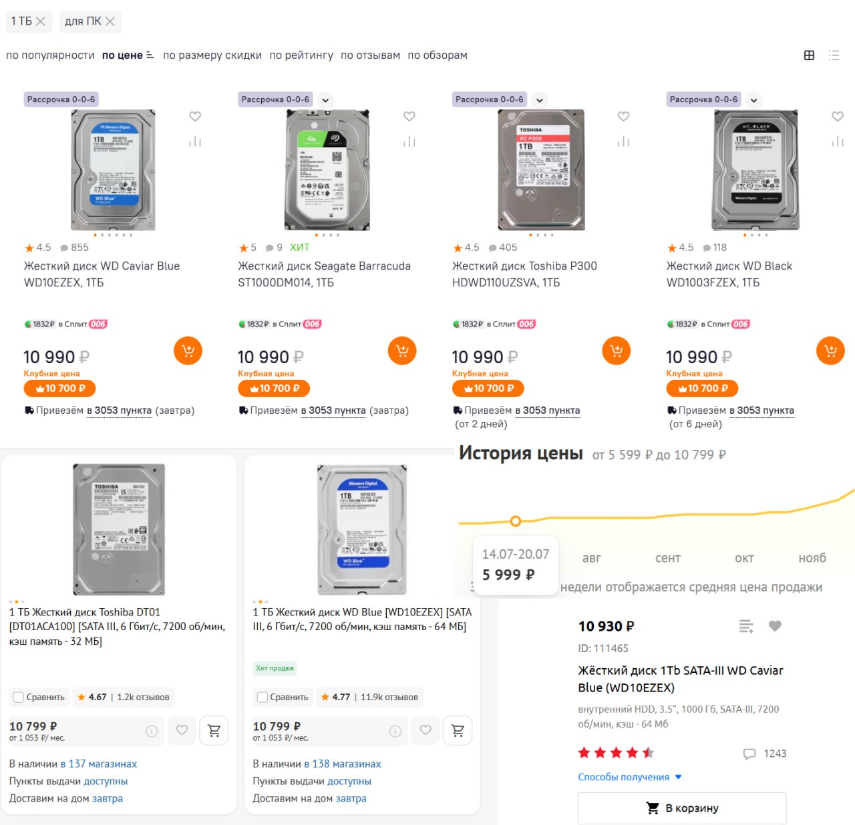Remove the 1 ТБ filter chip
This screenshot has width=855, height=825.
(41, 21)
